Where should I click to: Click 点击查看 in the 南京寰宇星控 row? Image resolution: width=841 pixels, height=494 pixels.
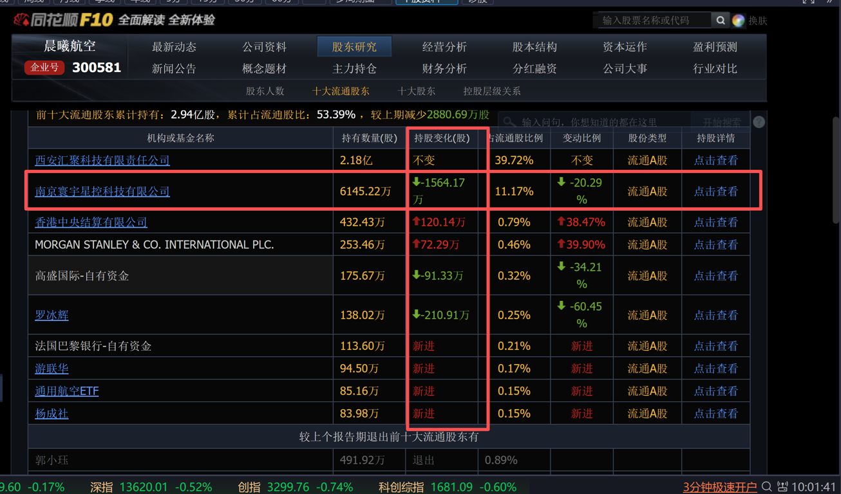pos(715,191)
